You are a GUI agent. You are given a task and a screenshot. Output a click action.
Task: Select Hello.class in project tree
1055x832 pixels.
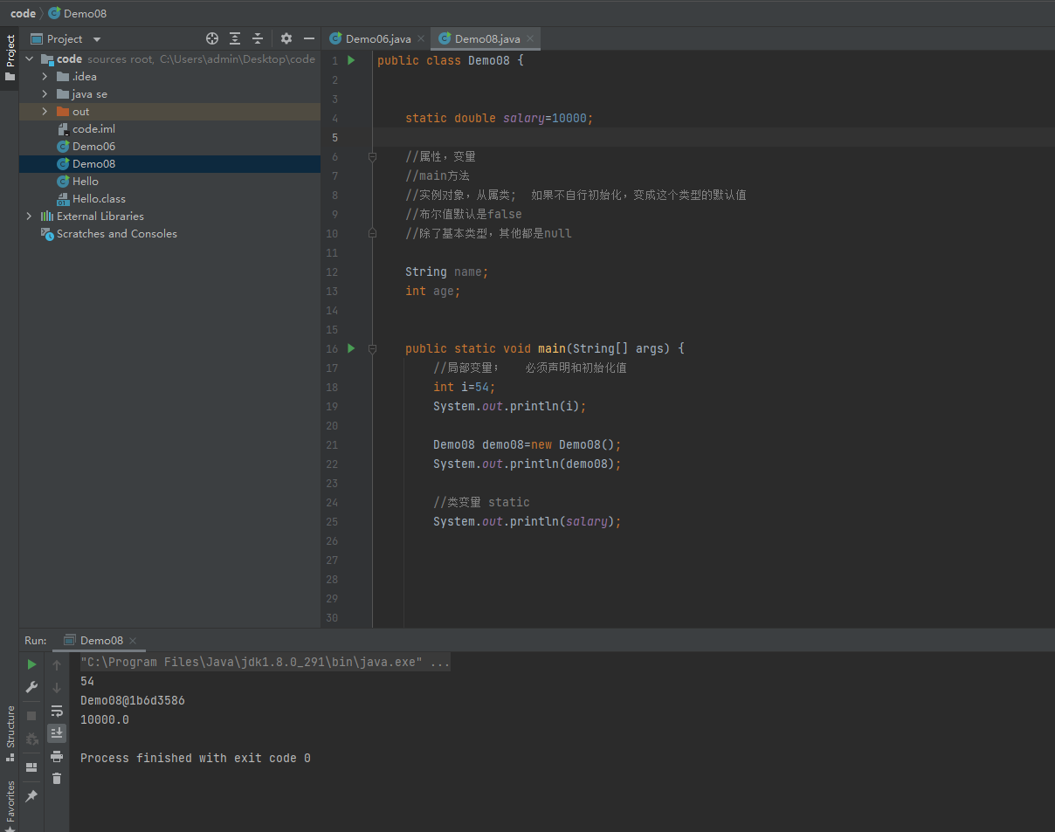tap(99, 199)
